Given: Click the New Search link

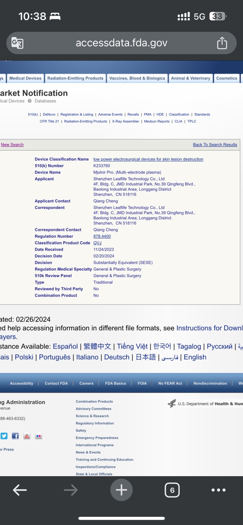Looking at the screenshot, I should tap(12, 145).
